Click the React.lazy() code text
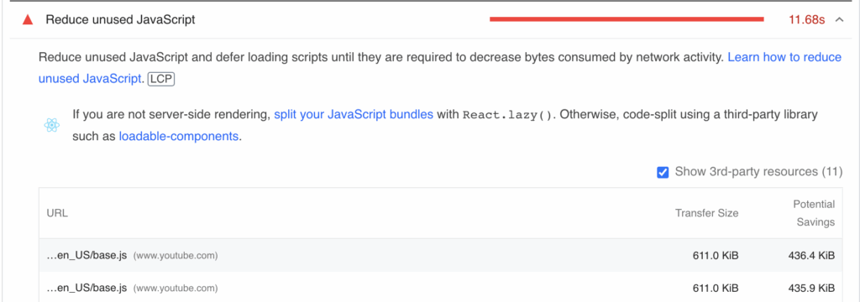This screenshot has width=860, height=302. coord(506,116)
